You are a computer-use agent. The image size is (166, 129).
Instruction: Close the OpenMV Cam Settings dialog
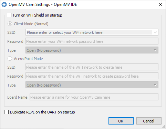pyautogui.click(x=160, y=4)
